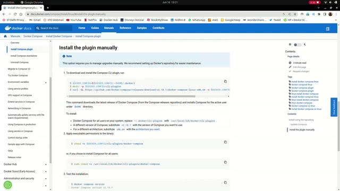Screen dimensions: 340x191
Task: Open the Chrome three-dot menu
Action: click(x=336, y=14)
